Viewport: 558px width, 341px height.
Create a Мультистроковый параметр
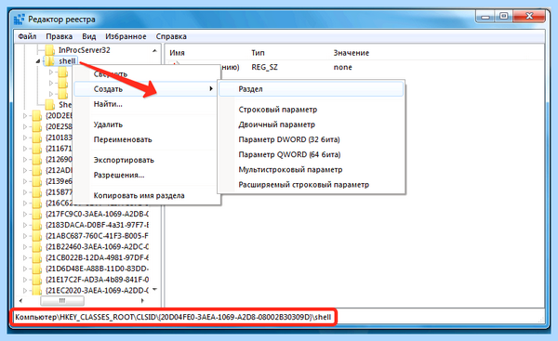[290, 170]
